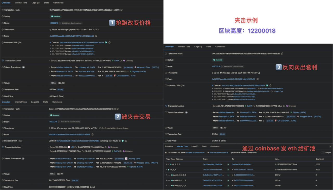Open the Comments tab of the bottom-left transaction

tap(58, 102)
